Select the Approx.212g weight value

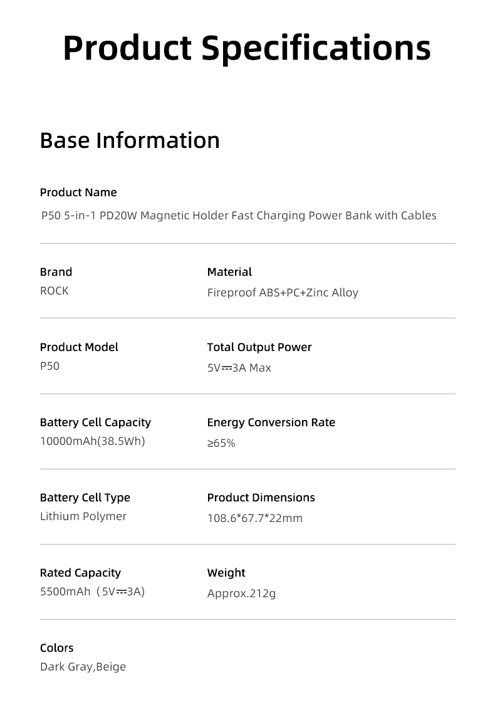[x=241, y=593]
